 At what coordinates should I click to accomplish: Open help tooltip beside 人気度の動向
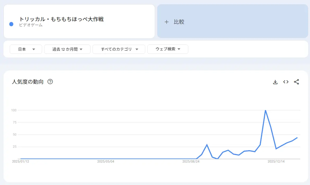(50, 82)
